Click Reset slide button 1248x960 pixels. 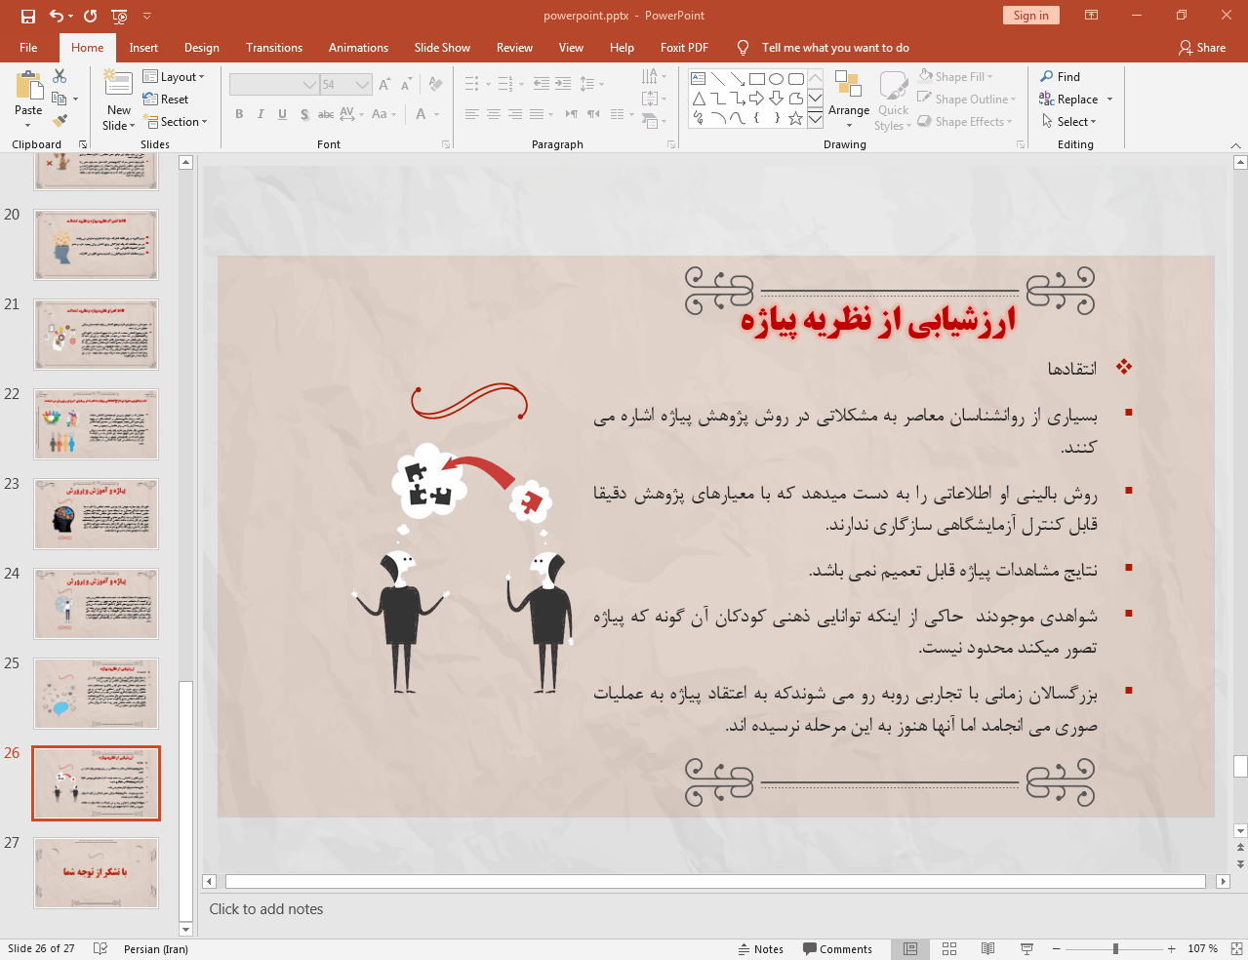pyautogui.click(x=166, y=100)
